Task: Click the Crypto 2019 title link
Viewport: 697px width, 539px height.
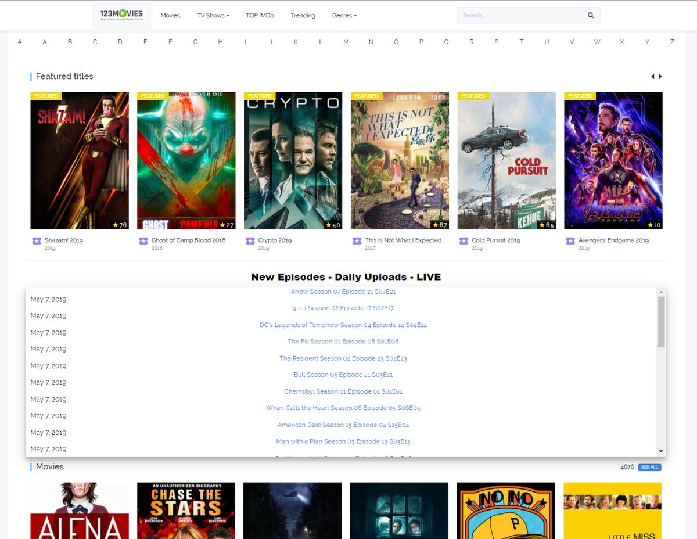Action: (x=275, y=240)
